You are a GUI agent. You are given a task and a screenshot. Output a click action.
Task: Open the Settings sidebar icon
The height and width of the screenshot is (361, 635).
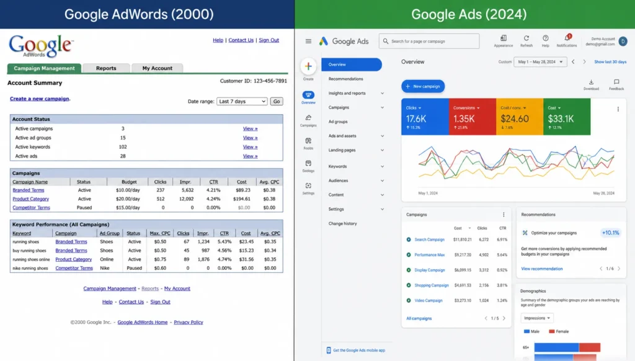point(308,185)
